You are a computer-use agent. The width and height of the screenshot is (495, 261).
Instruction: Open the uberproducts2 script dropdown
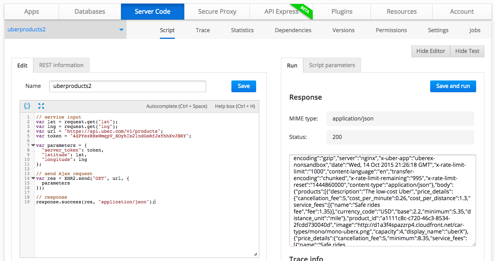point(121,30)
